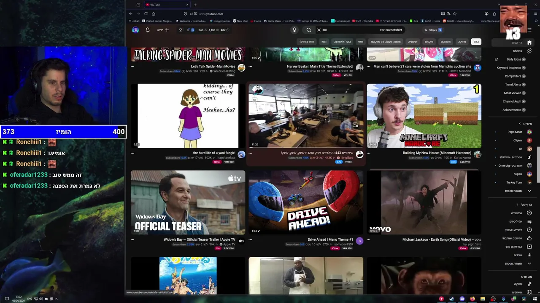Clear the search box with X

click(x=319, y=30)
